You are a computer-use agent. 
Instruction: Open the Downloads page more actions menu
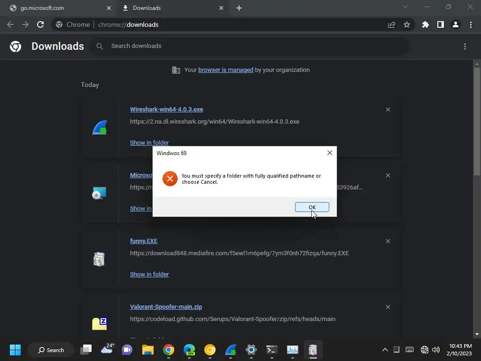[x=465, y=47]
